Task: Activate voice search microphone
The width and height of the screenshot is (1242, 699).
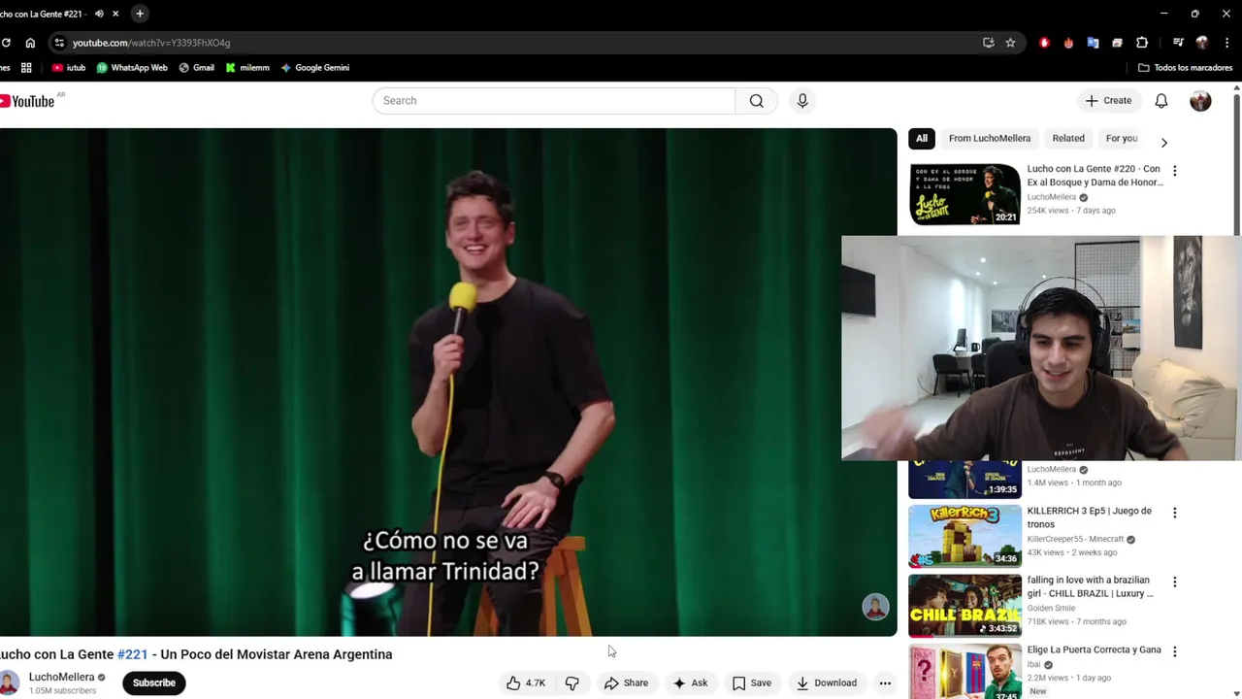Action: point(802,101)
